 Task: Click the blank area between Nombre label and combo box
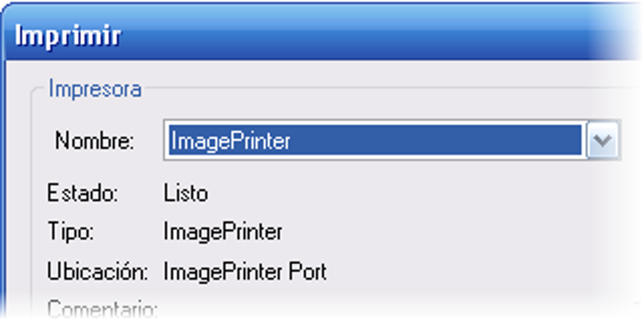tap(149, 141)
